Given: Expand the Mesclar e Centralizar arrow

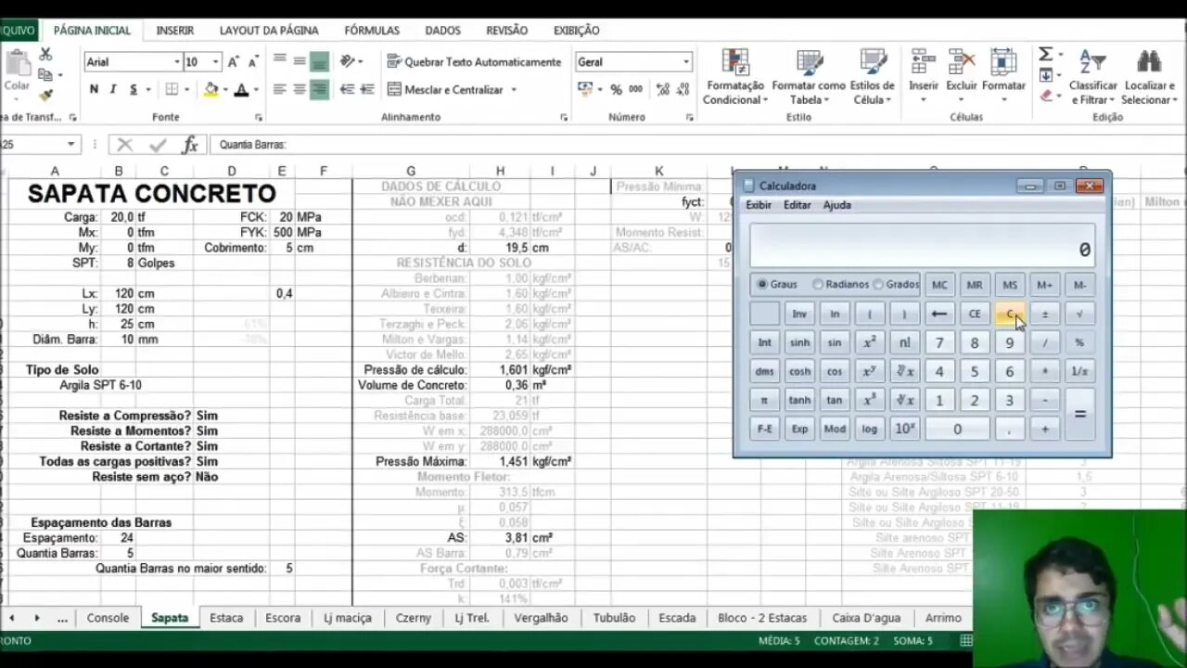Looking at the screenshot, I should point(513,90).
